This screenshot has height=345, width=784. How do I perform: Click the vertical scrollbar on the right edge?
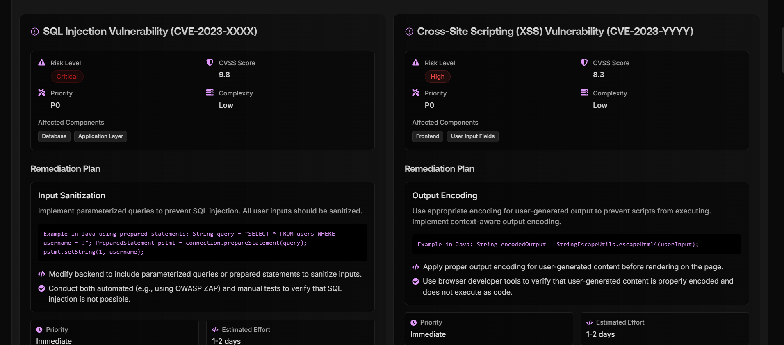[783, 49]
